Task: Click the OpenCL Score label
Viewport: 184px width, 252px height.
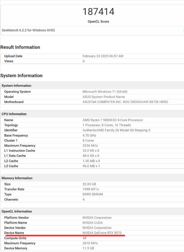Action: tap(98, 22)
